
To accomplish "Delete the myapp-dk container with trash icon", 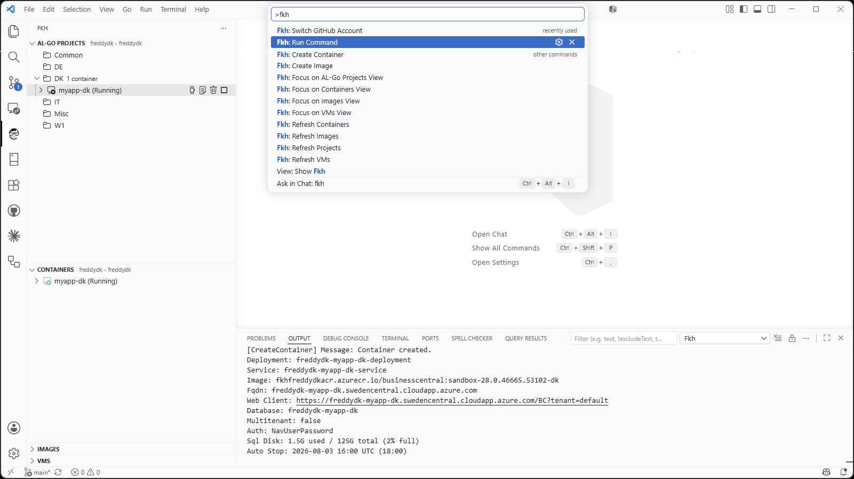I will [213, 90].
